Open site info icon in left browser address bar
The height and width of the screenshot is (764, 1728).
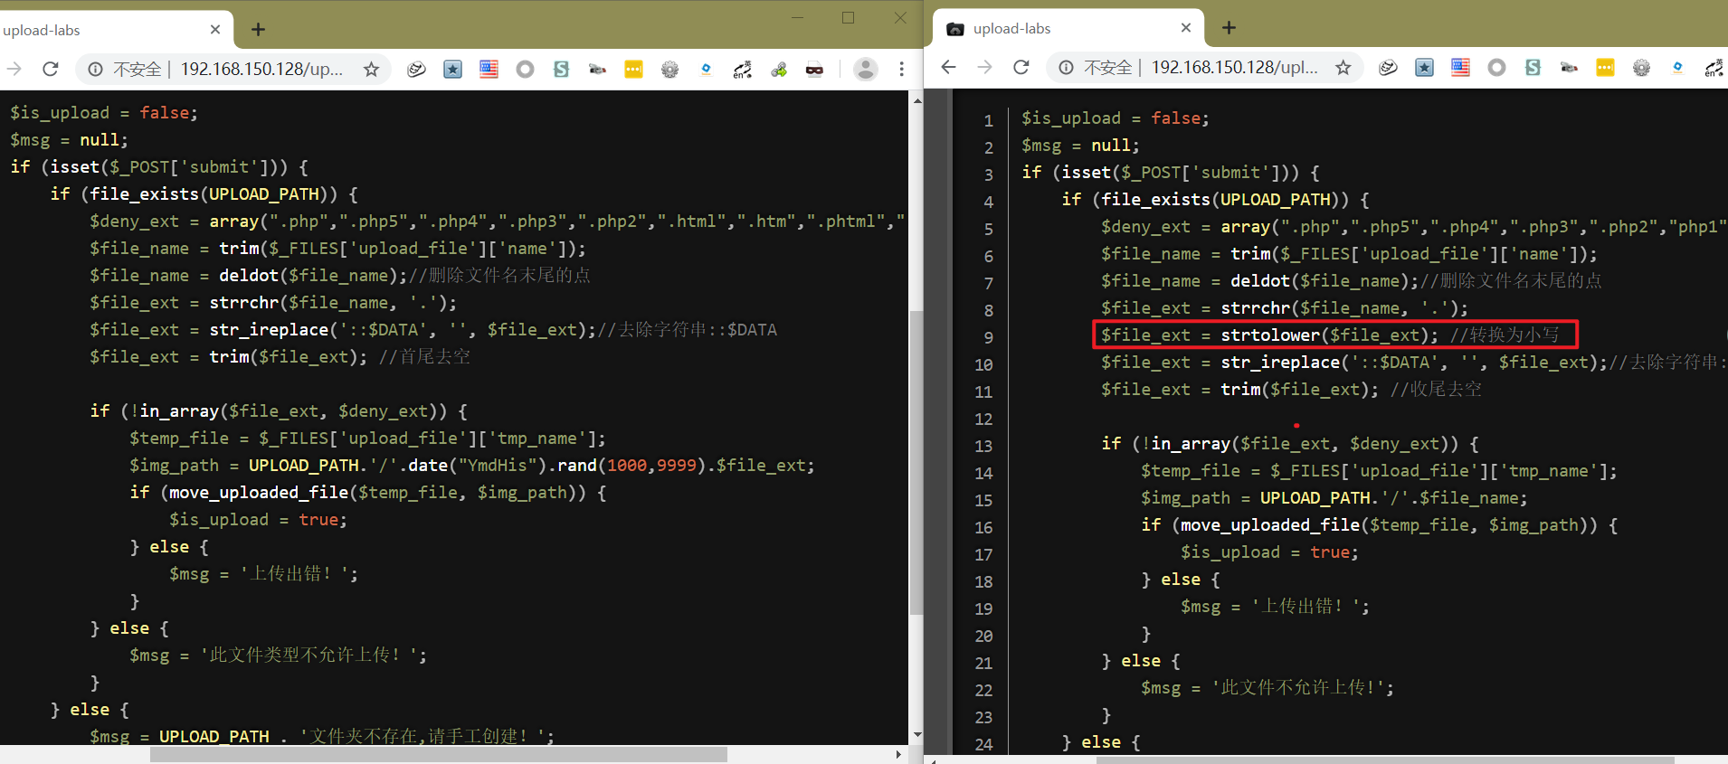click(95, 69)
